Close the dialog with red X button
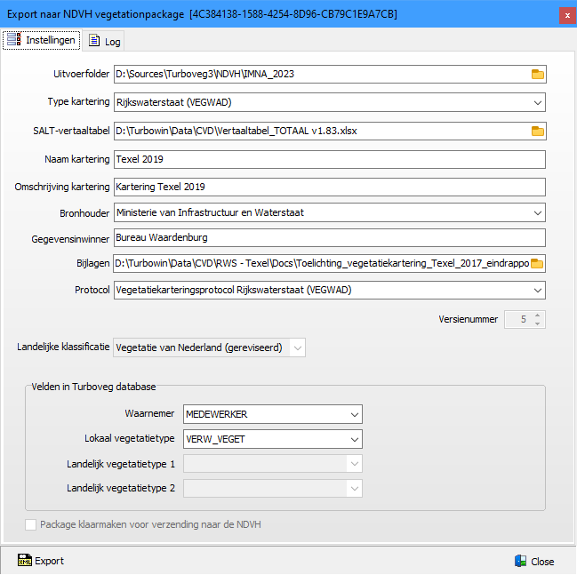The height and width of the screenshot is (575, 577). (567, 14)
